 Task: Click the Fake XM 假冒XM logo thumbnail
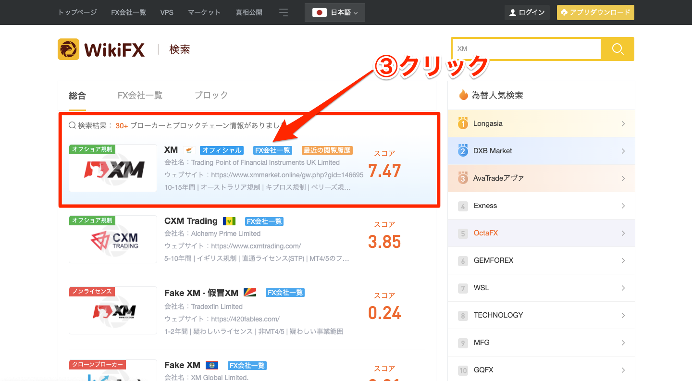[113, 310]
